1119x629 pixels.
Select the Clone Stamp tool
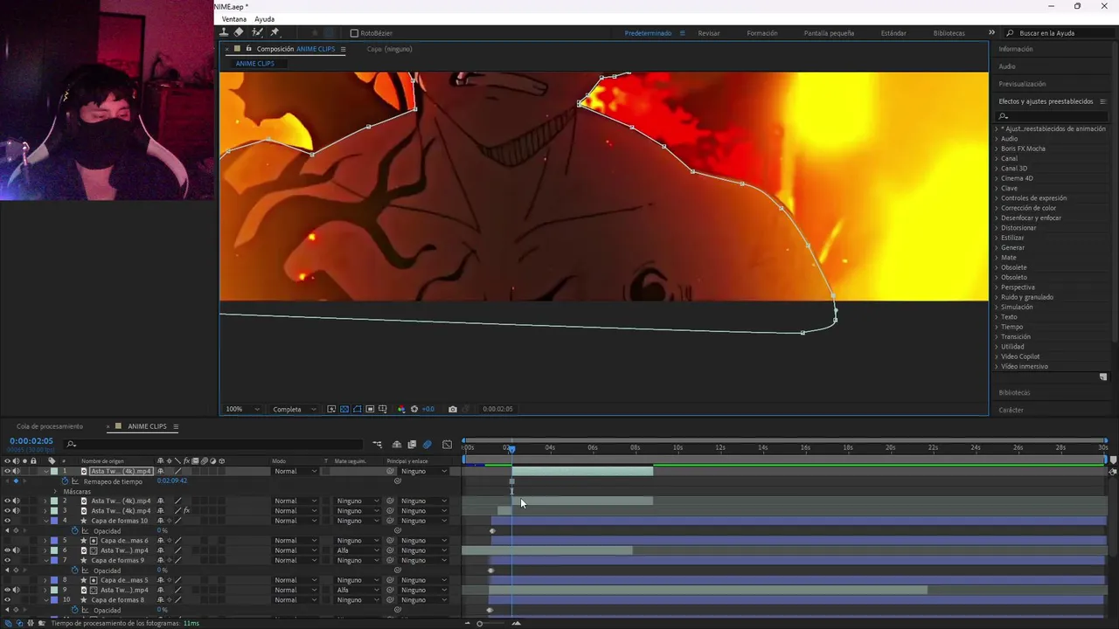(x=224, y=32)
